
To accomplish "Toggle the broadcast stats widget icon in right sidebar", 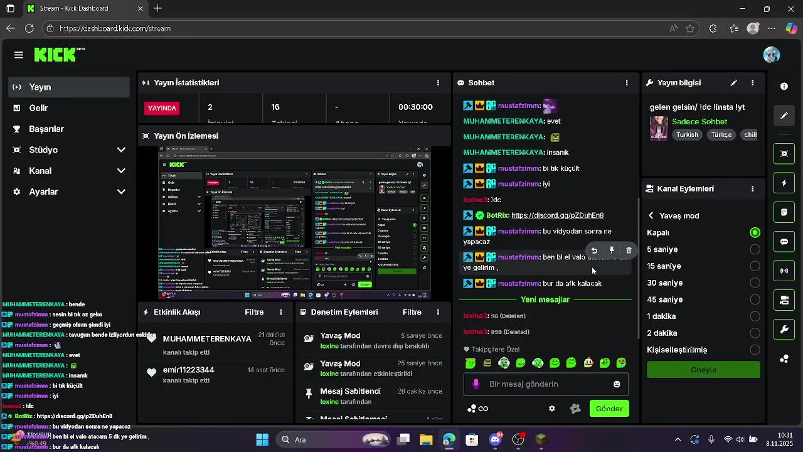I will (784, 271).
